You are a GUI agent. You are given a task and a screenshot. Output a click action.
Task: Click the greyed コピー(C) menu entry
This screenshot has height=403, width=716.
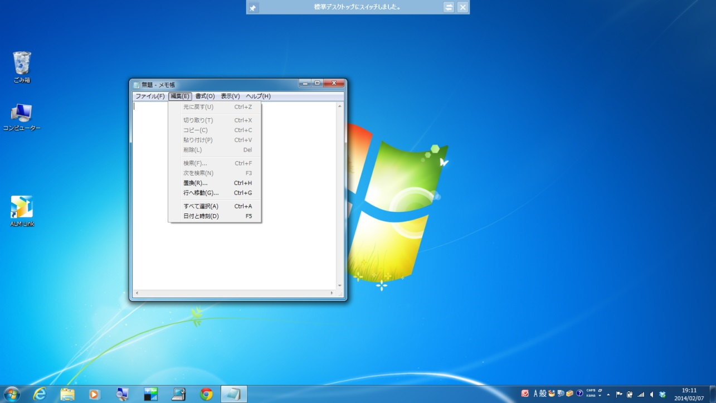coord(215,130)
